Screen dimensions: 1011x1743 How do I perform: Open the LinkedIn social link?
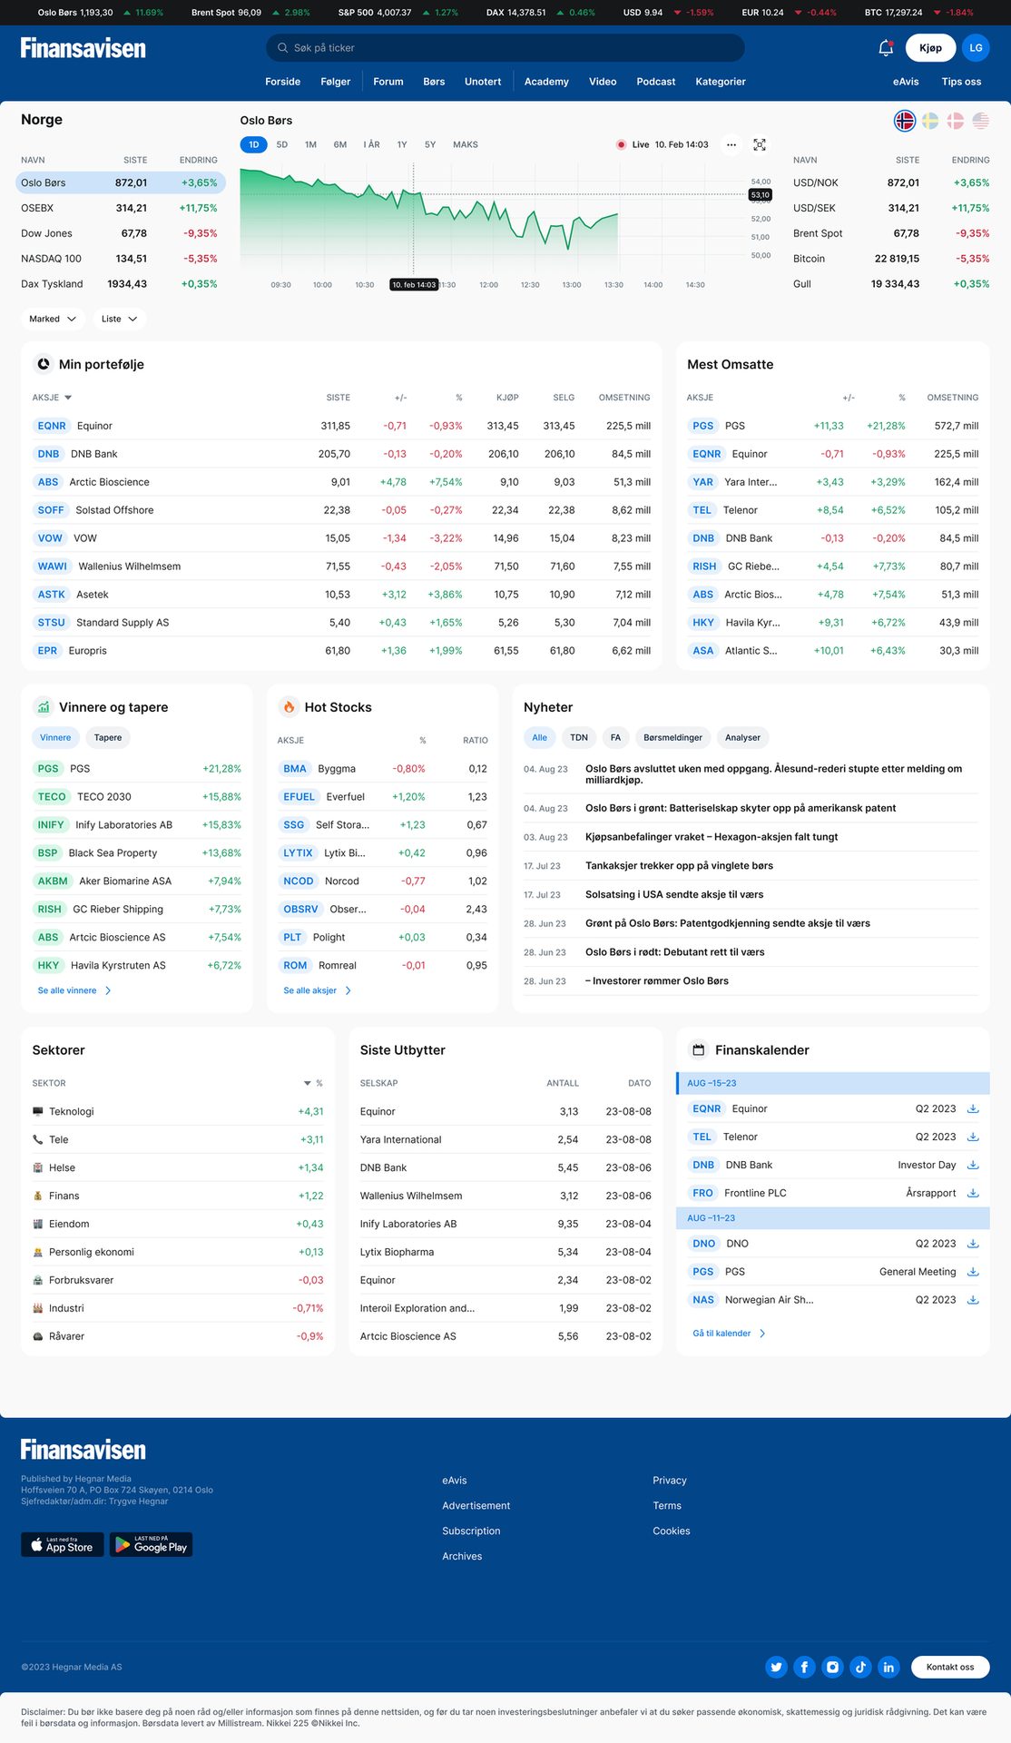pyautogui.click(x=888, y=1667)
